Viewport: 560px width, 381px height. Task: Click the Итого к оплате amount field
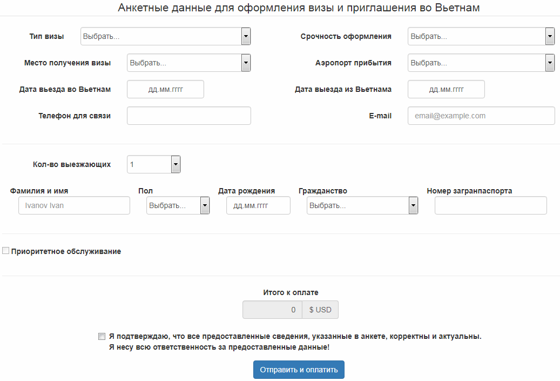coord(272,310)
